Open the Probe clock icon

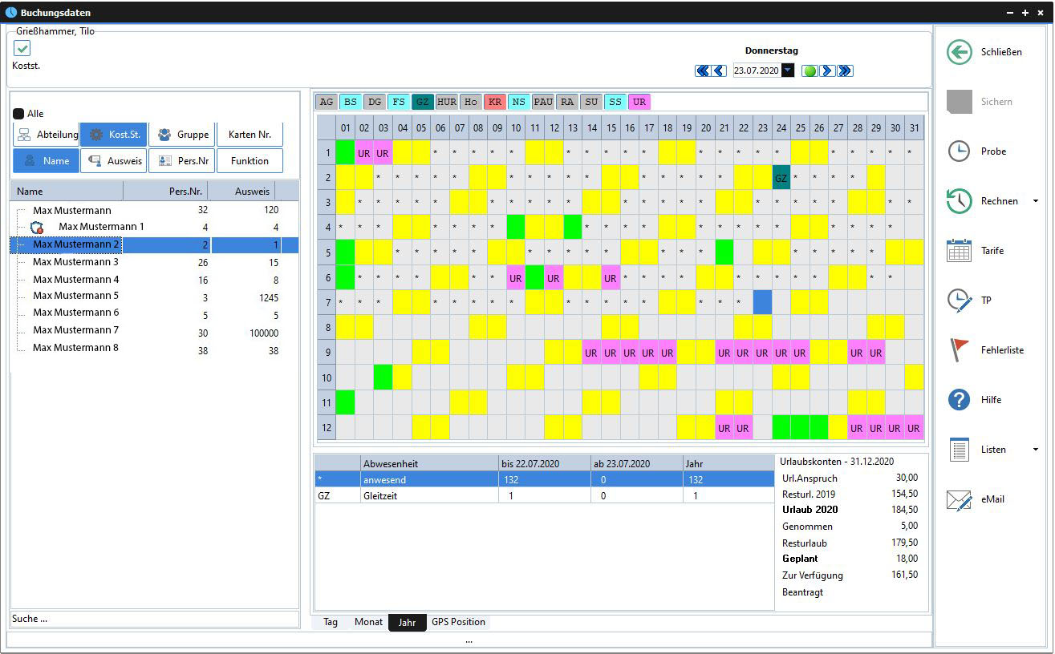coord(959,151)
